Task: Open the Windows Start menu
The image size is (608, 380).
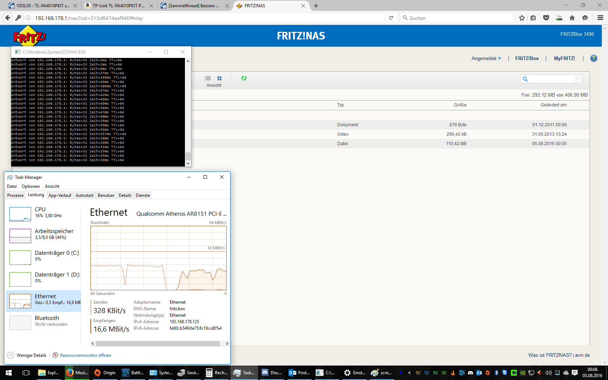Action: point(9,372)
